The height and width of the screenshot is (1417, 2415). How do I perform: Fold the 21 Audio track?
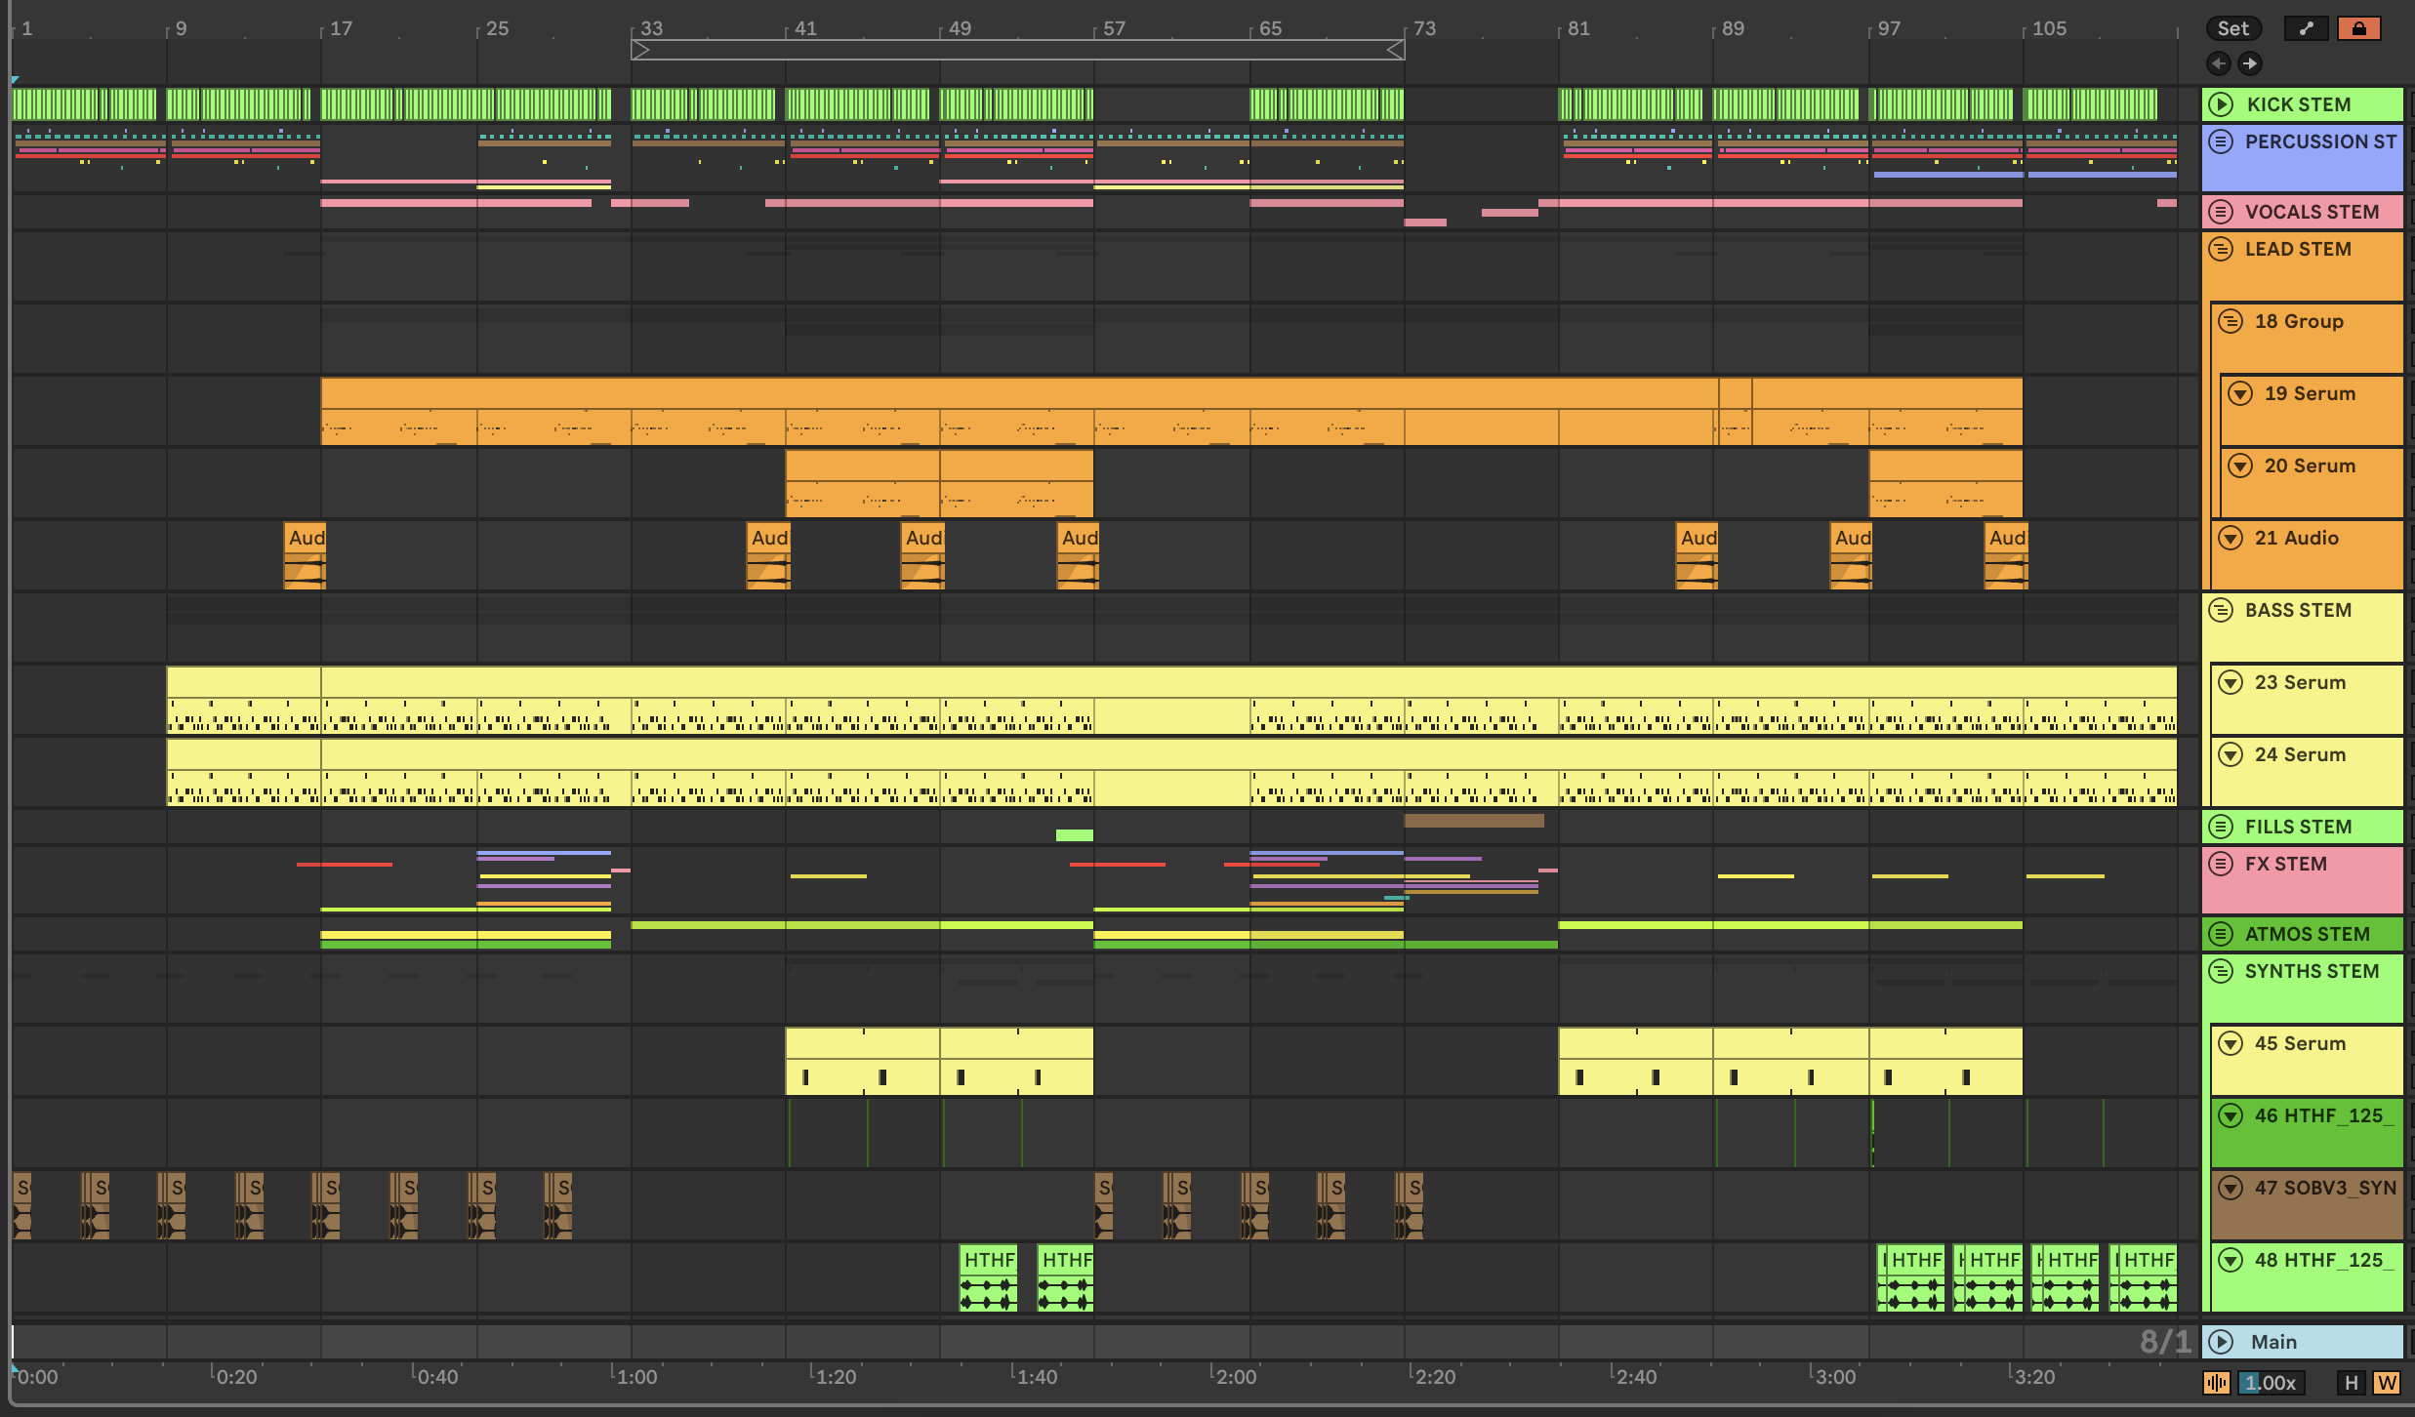pyautogui.click(x=2231, y=538)
